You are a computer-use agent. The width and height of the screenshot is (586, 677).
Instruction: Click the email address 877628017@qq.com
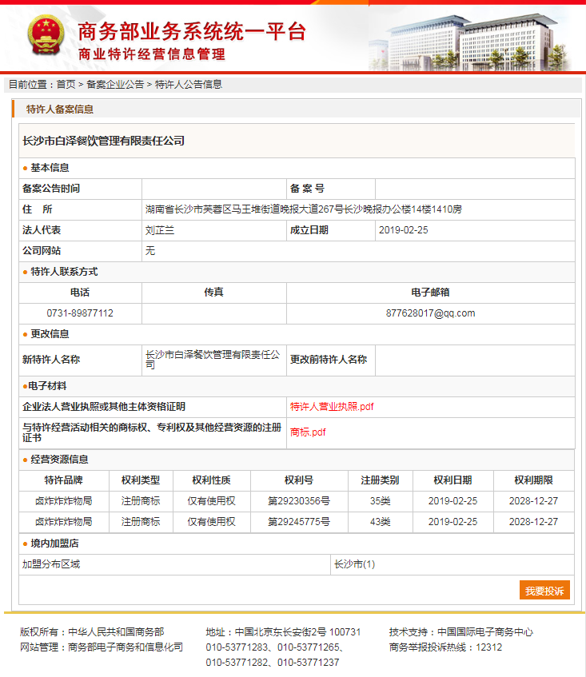[x=430, y=313]
